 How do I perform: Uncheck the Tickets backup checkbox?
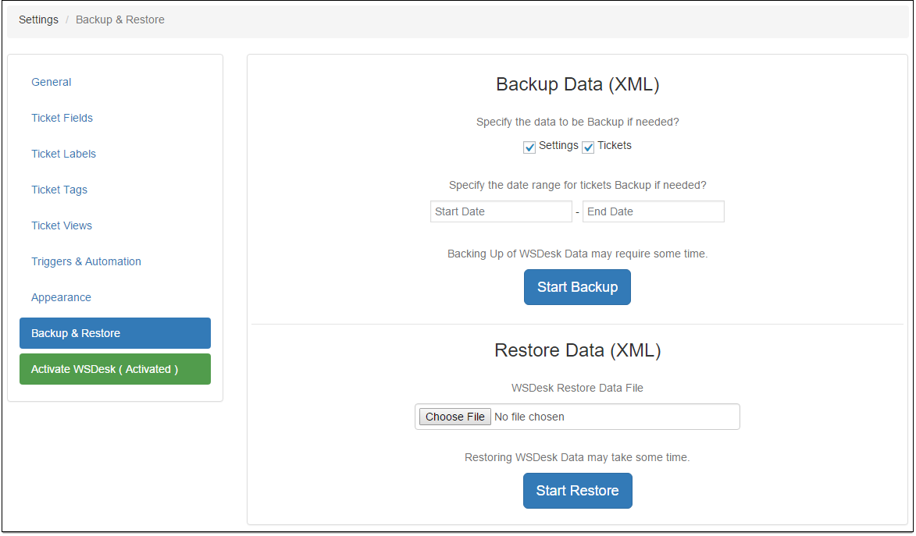click(588, 147)
